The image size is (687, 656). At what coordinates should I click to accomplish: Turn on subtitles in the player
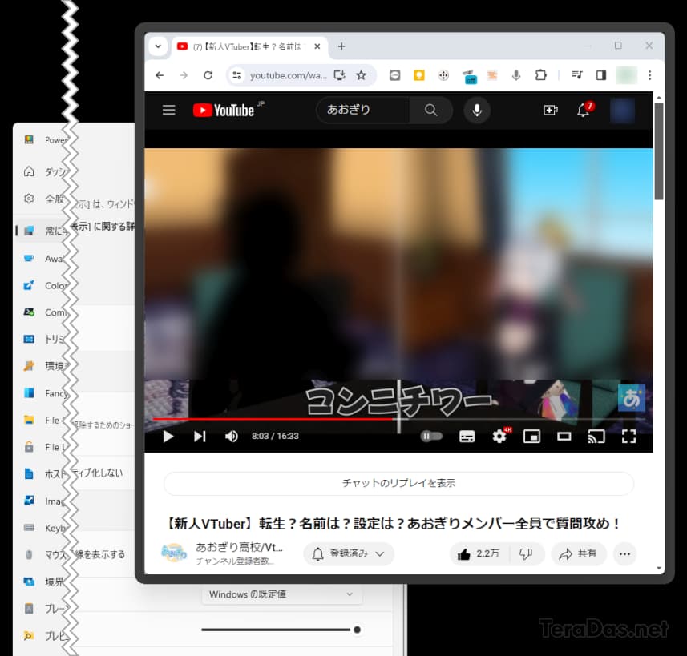point(467,437)
